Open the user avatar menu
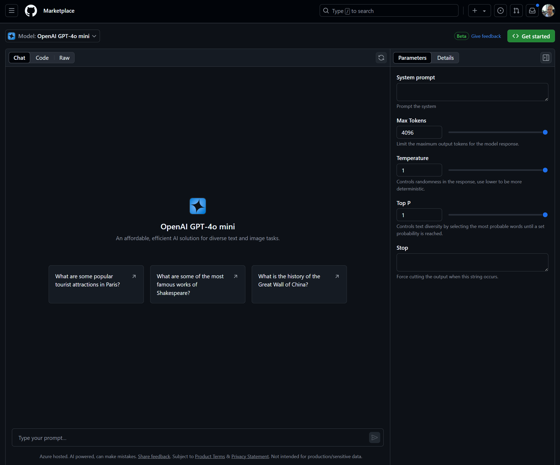Viewport: 560px width, 465px height. [x=548, y=11]
